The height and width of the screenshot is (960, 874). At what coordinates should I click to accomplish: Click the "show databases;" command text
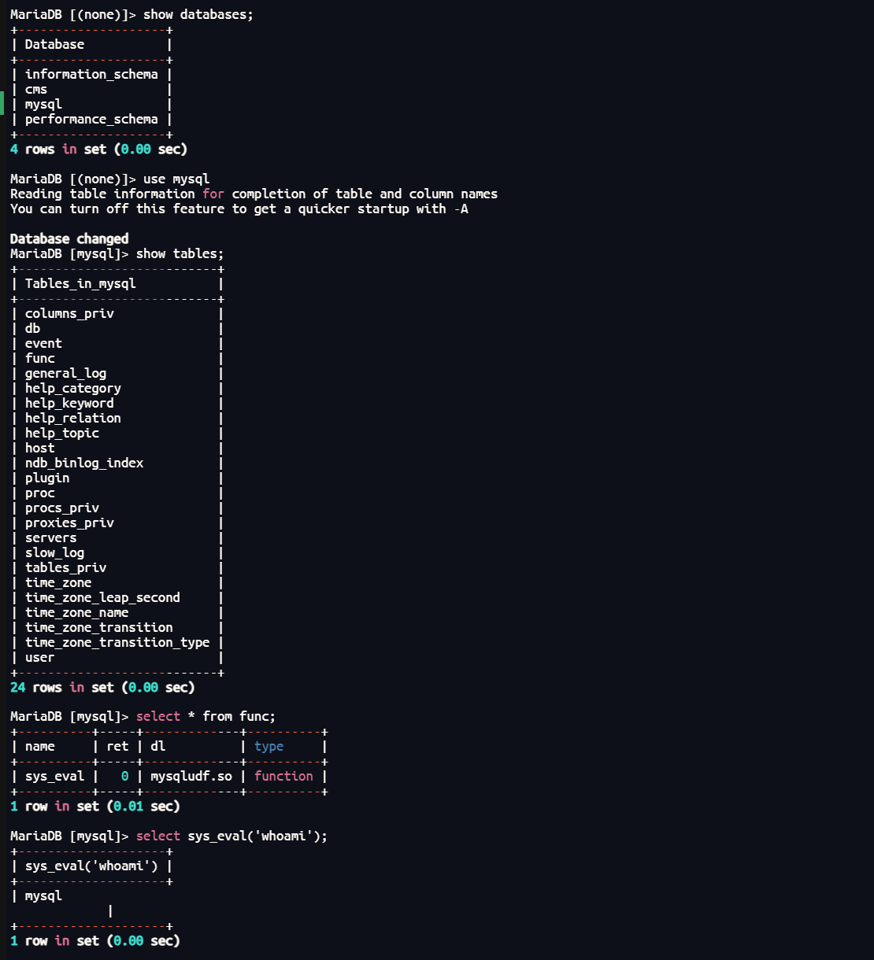click(198, 14)
